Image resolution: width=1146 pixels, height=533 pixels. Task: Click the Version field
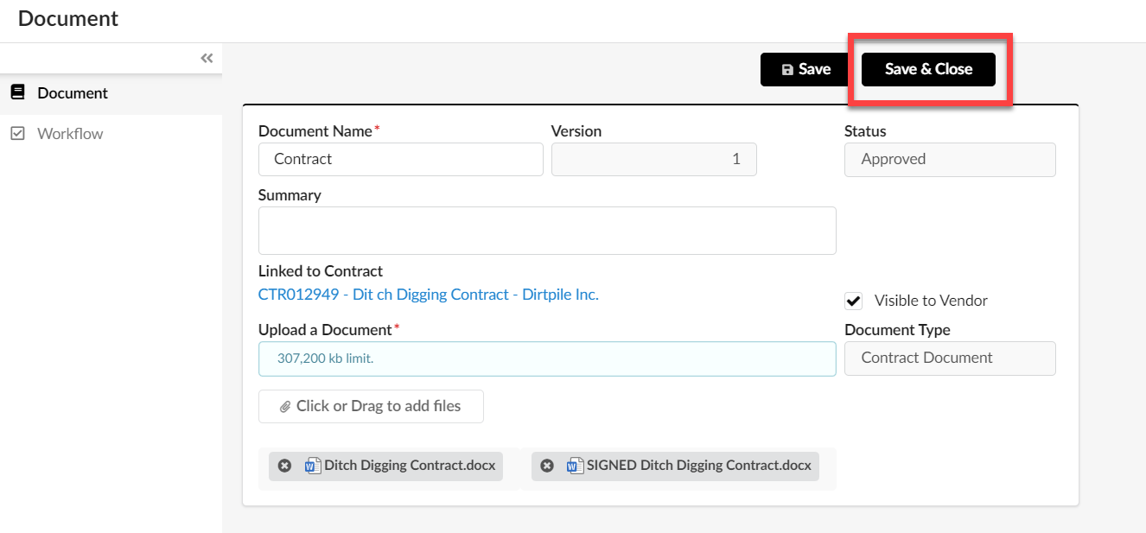(x=654, y=159)
